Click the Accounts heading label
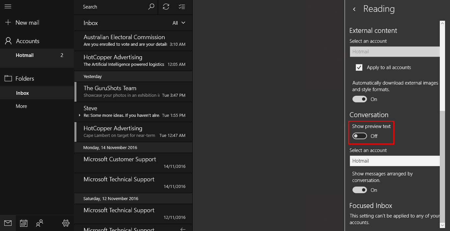This screenshot has height=231, width=450. point(28,41)
